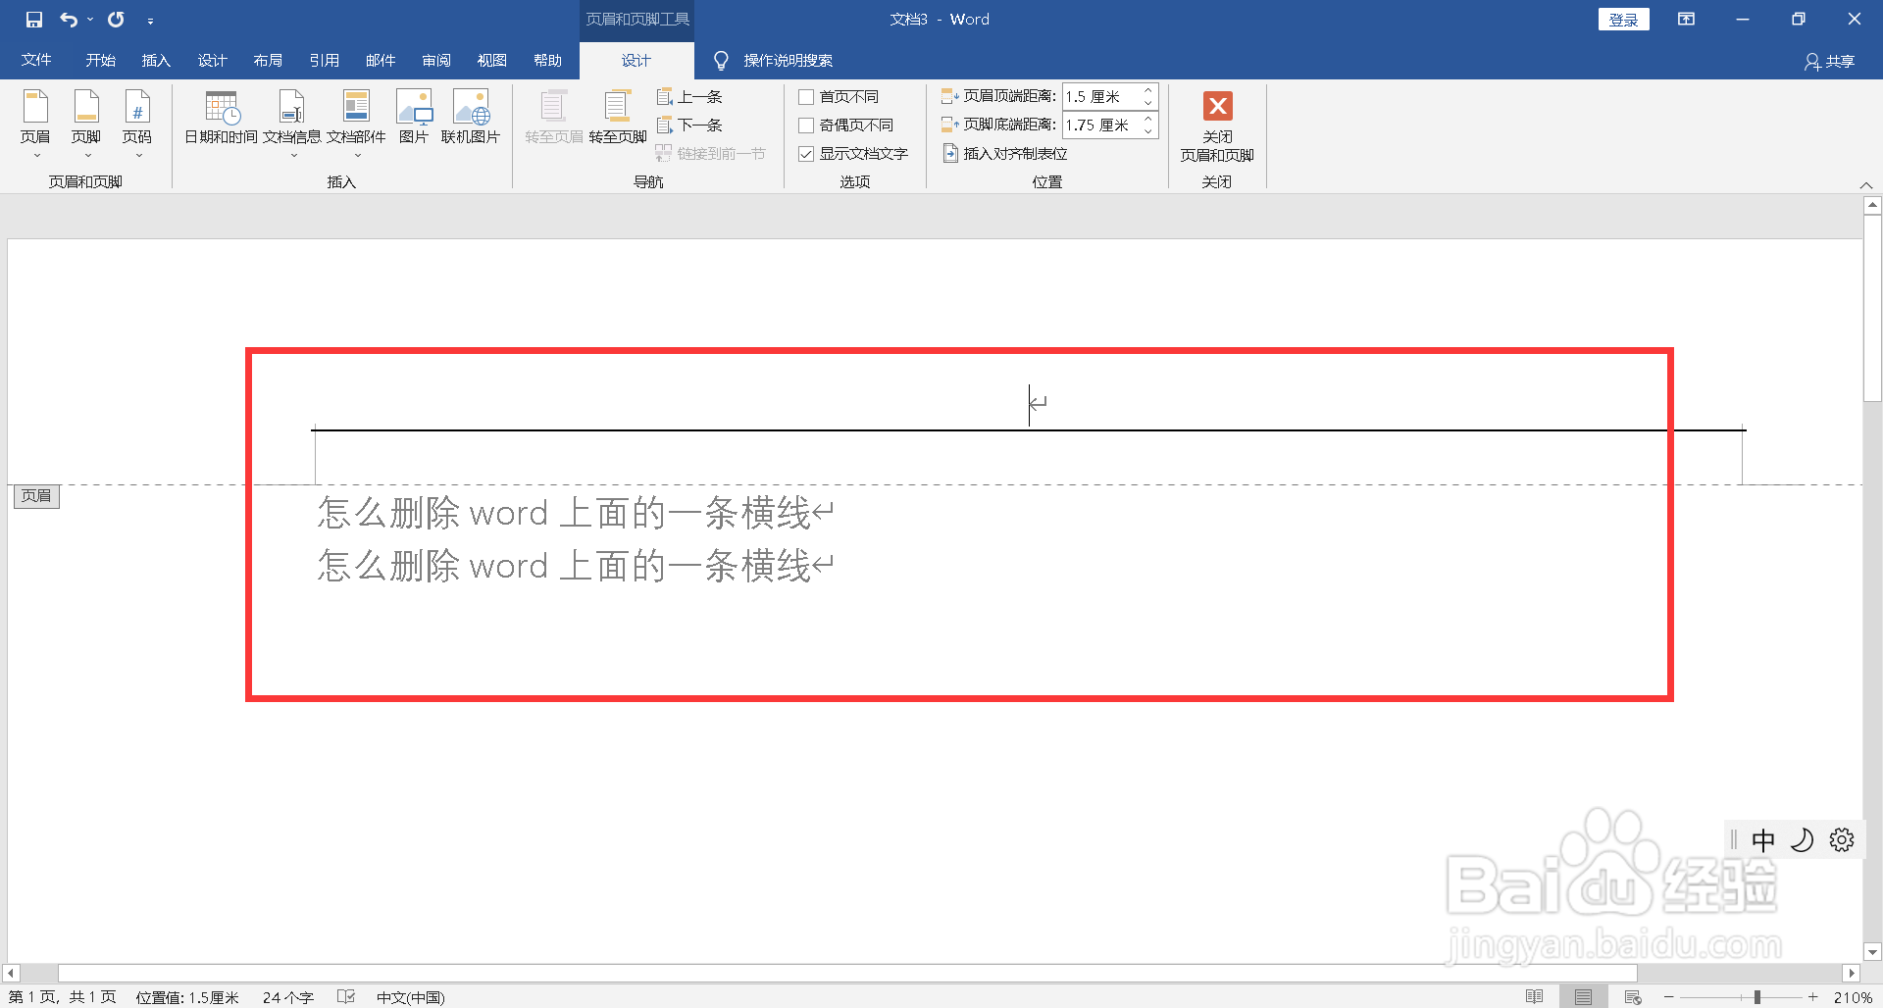Insert document info field
Image resolution: width=1883 pixels, height=1008 pixels.
[292, 118]
